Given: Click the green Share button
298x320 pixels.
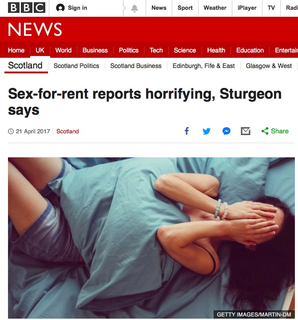Looking at the screenshot, I should tap(275, 131).
